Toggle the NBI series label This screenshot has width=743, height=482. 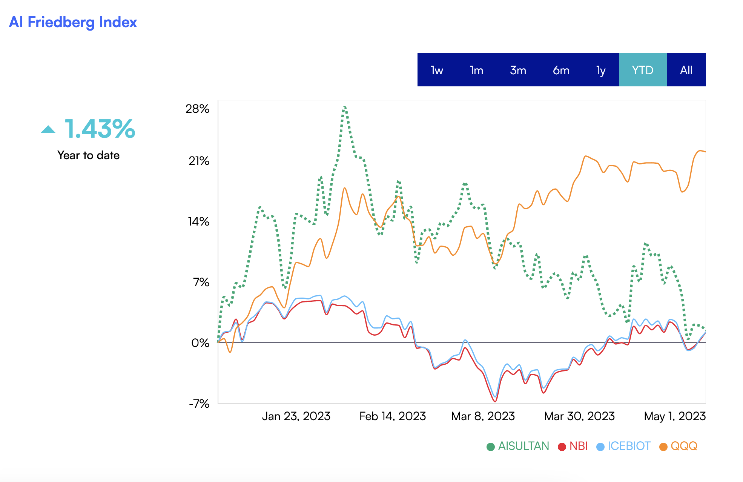click(579, 446)
